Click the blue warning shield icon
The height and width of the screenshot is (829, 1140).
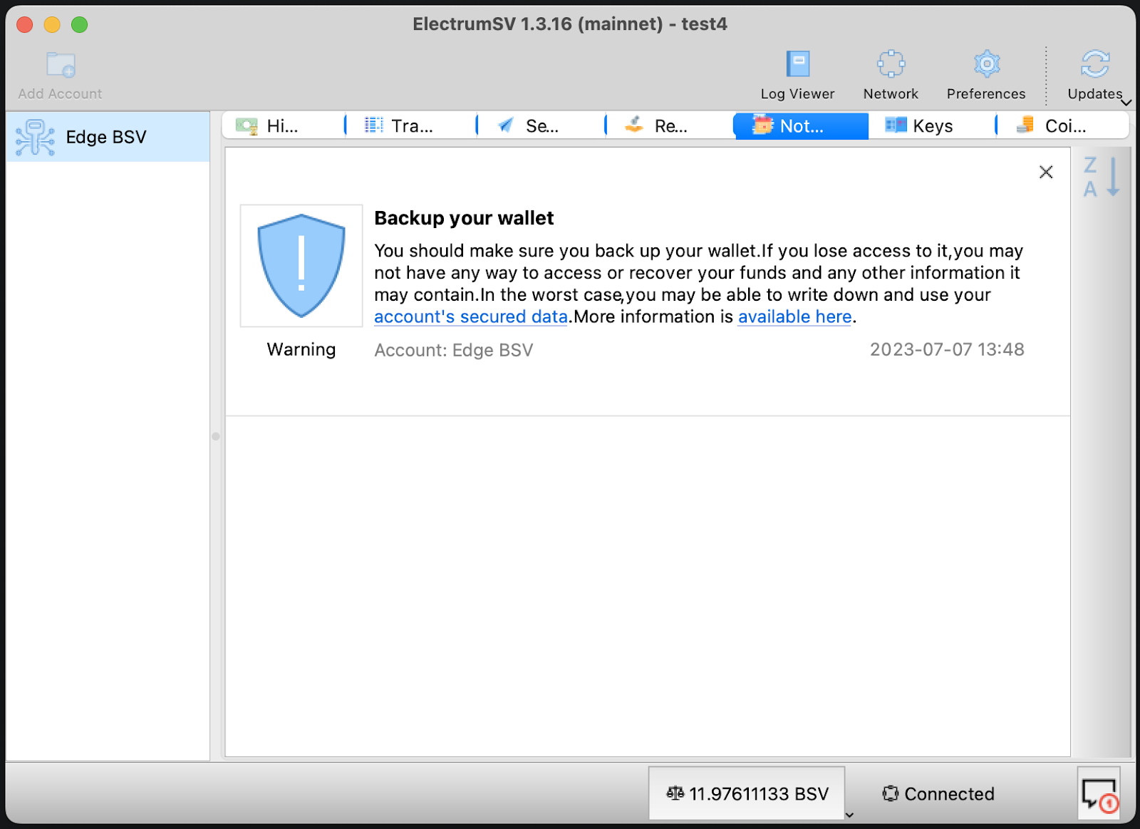pyautogui.click(x=301, y=266)
